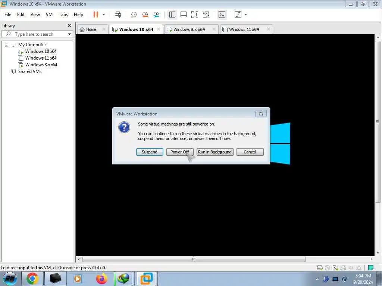Viewport: 382px width, 286px height.
Task: Select Windows 10 x64 in library tree
Action: (41, 51)
